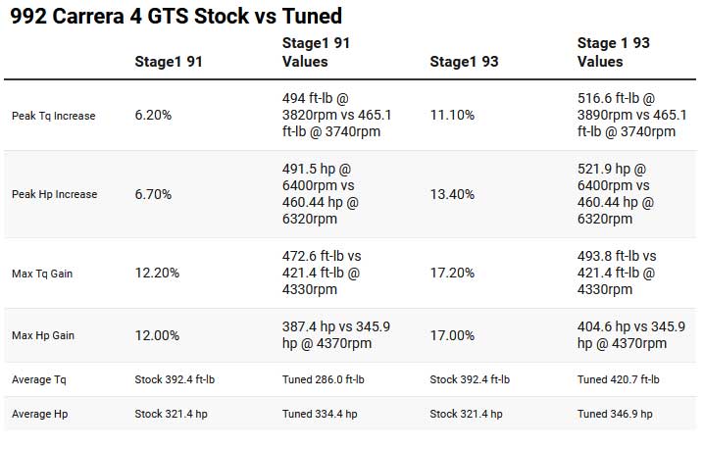Click the Peak Tq Increase row label
The width and height of the screenshot is (703, 449).
coord(53,116)
